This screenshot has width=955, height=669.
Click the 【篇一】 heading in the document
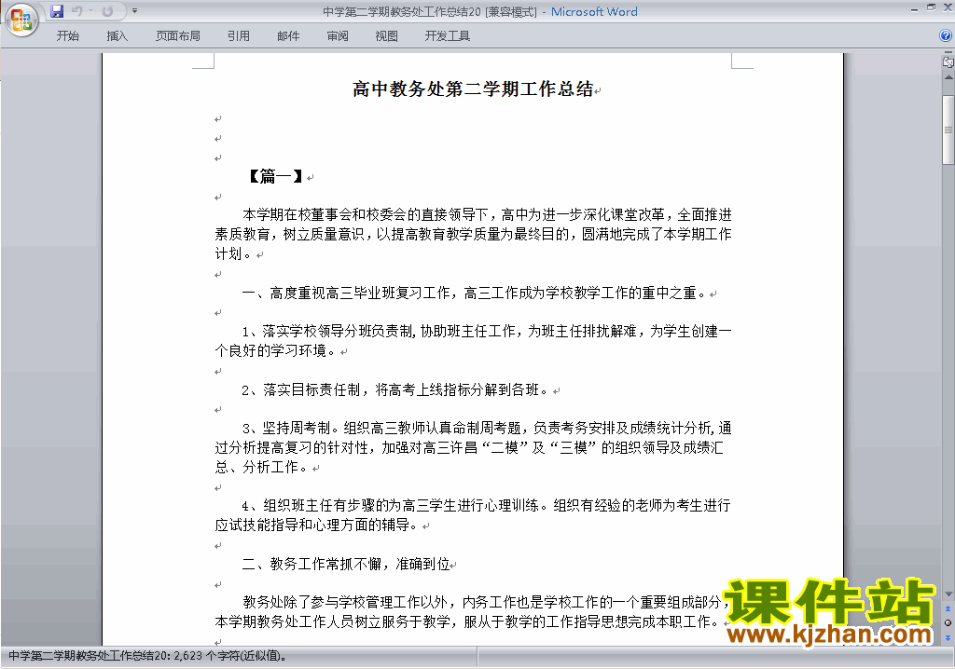point(275,176)
